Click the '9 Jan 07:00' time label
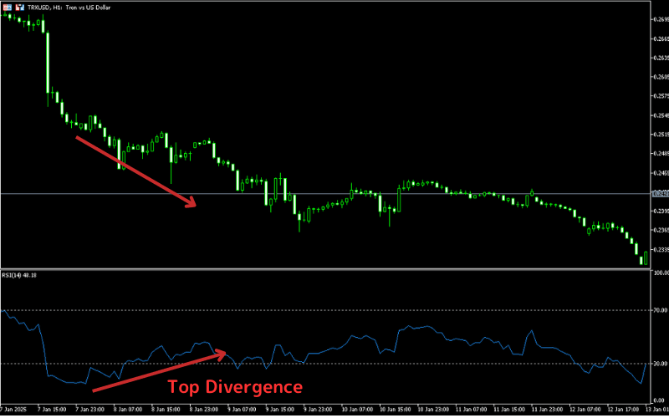669x418 pixels. pos(242,410)
